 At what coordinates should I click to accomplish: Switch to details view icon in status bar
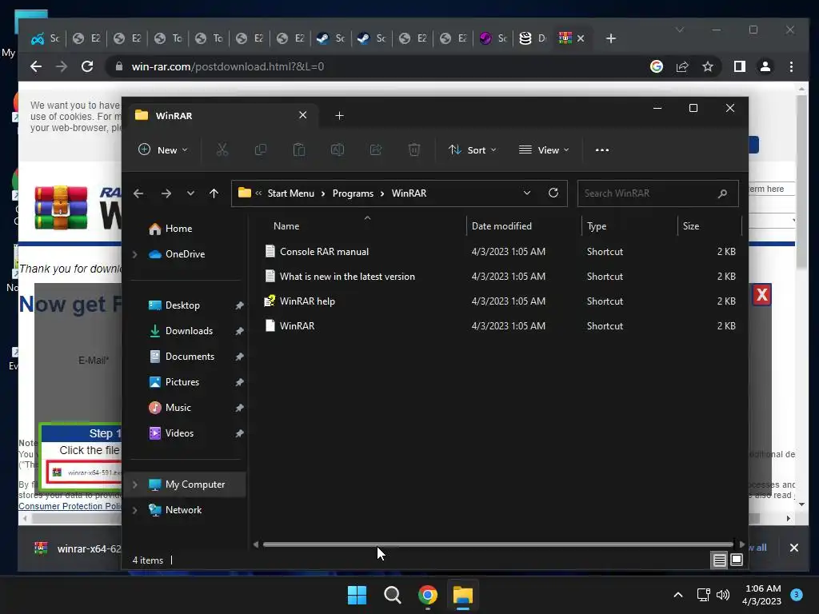point(719,560)
